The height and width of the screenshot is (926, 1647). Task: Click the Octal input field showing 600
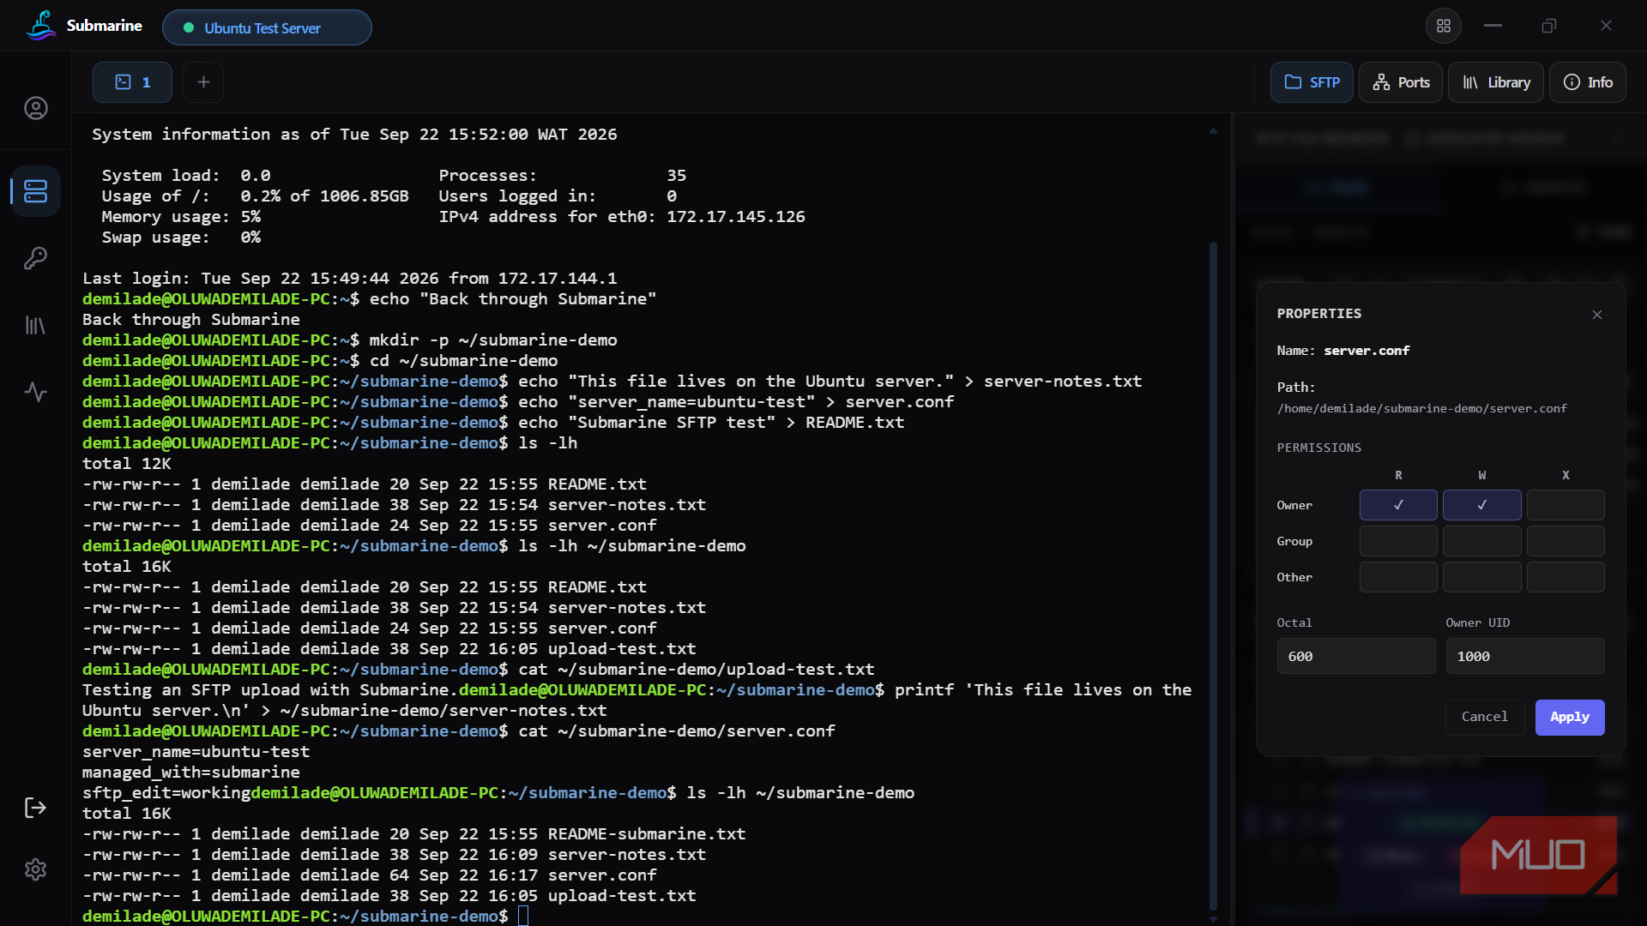point(1355,656)
